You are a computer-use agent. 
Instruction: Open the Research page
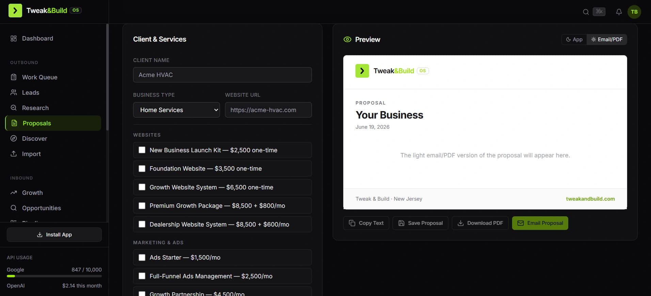pos(53,108)
